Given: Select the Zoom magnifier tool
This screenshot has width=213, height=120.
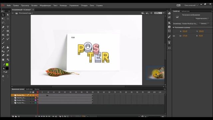Looking at the screenshot, I should click(x=8, y=60).
